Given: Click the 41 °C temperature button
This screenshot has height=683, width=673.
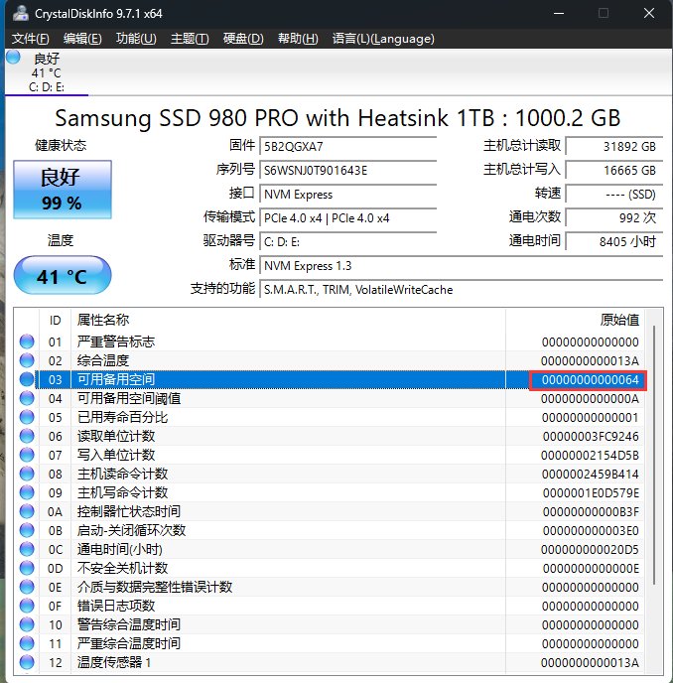Looking at the screenshot, I should (61, 276).
